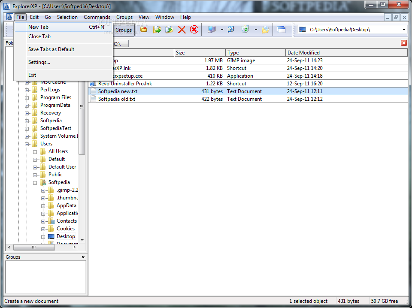Open Settings... from File menu

click(x=64, y=62)
